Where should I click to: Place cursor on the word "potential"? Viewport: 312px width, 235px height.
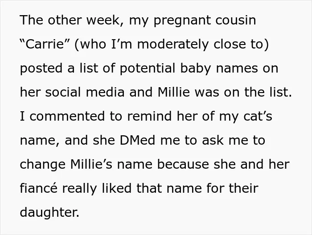coord(147,69)
